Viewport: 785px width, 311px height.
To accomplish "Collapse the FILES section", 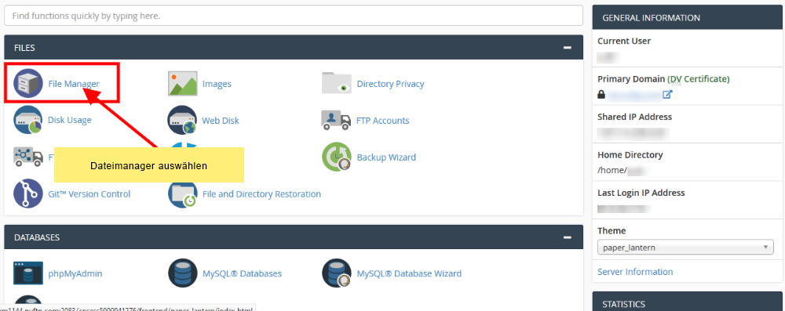I will coord(568,48).
